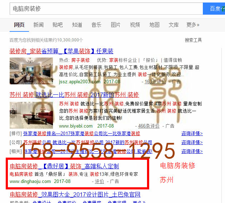The height and width of the screenshot is (203, 225).
Task: Go to the 地图 tab
Action: (x=155, y=25)
